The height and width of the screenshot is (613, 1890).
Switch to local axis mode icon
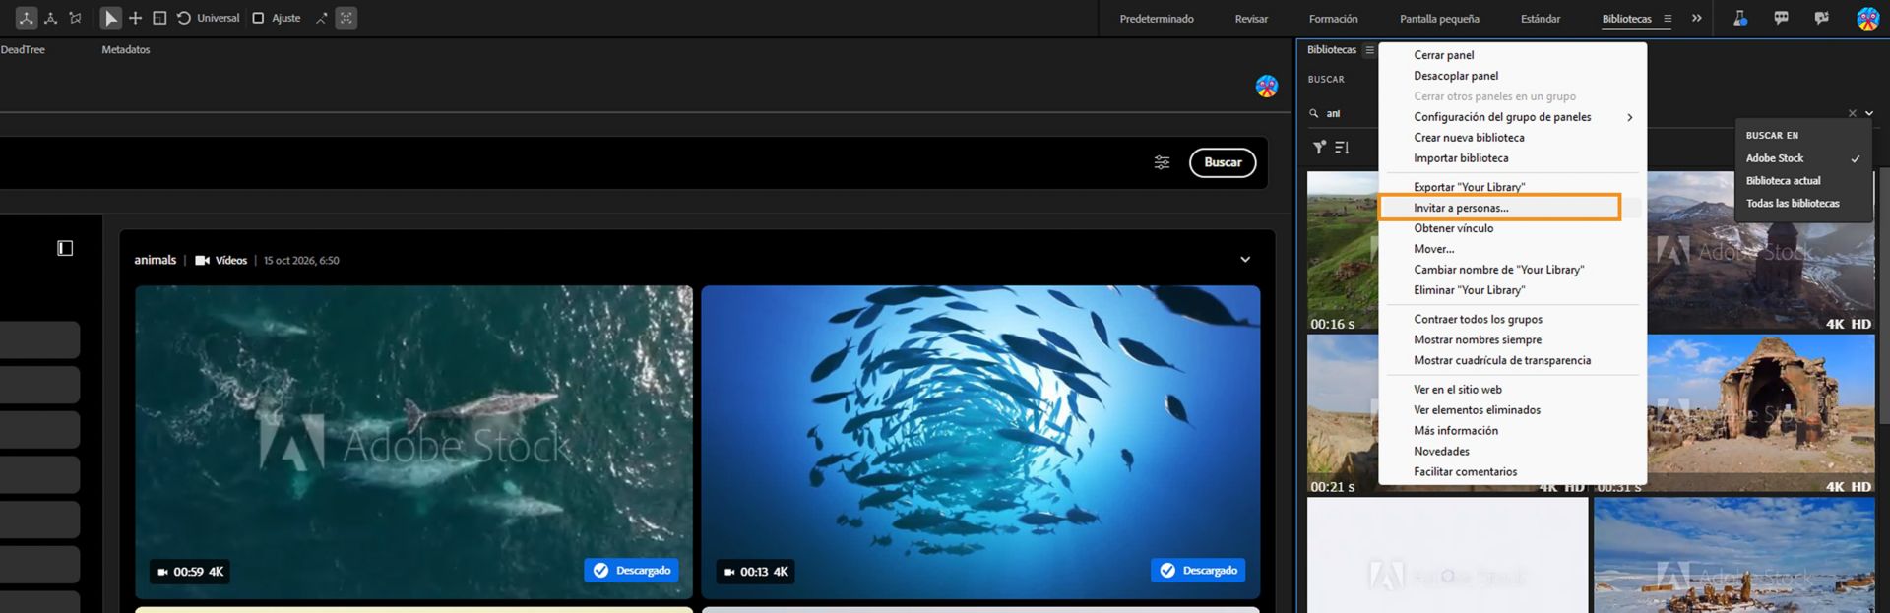(27, 18)
